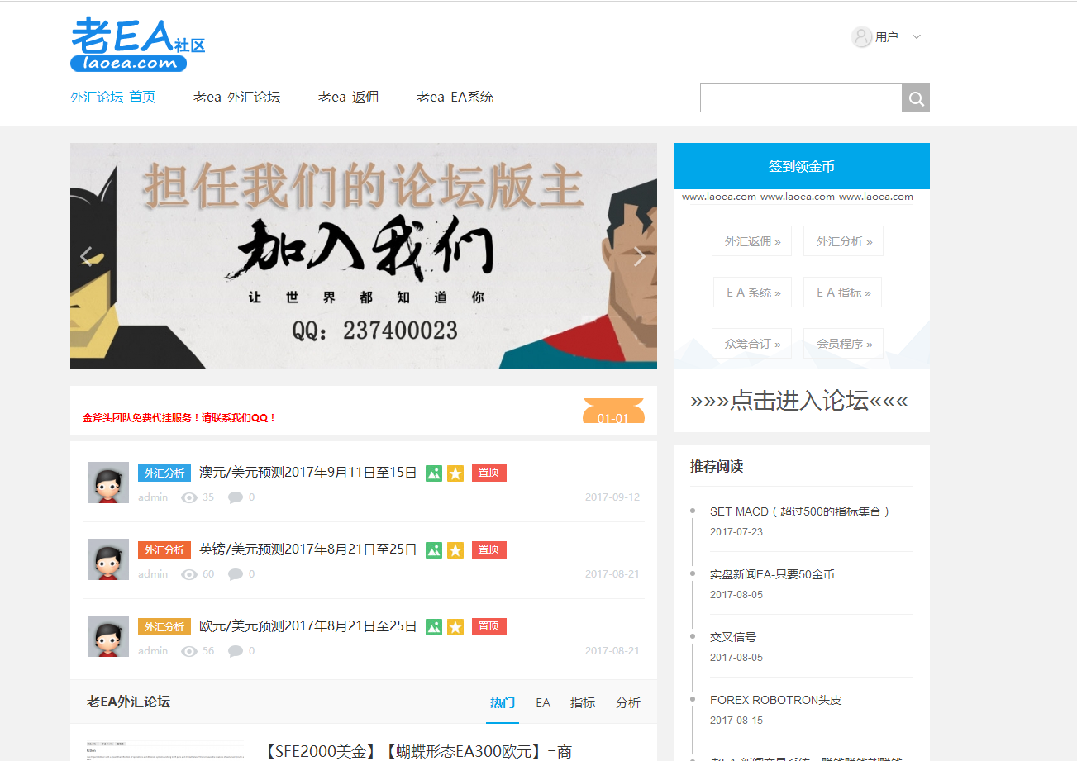This screenshot has height=761, width=1077.
Task: Open the 会员程序 » sidebar button
Action: (843, 344)
